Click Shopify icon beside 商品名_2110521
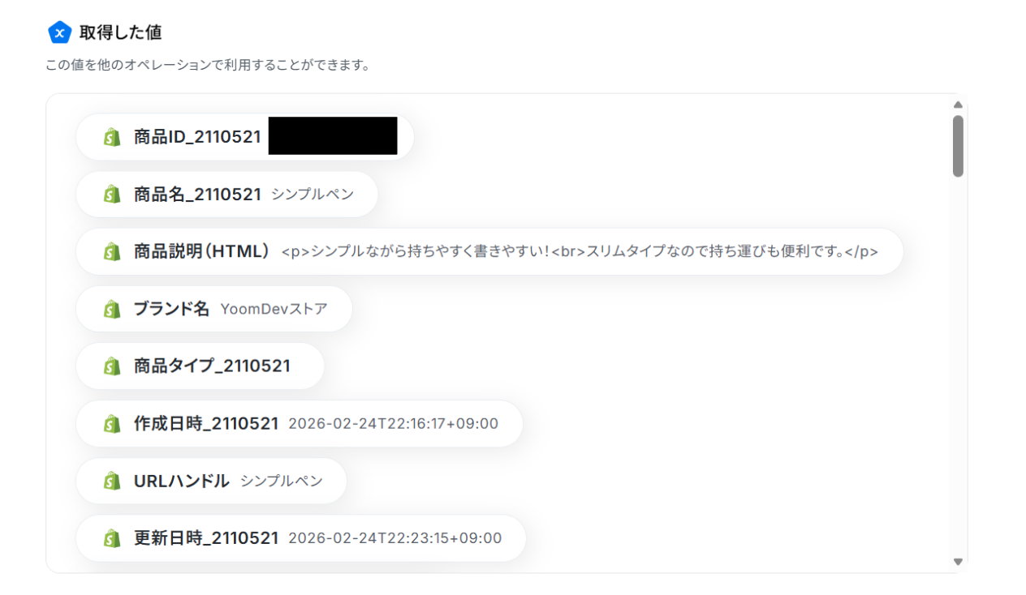This screenshot has width=1026, height=595. (112, 195)
